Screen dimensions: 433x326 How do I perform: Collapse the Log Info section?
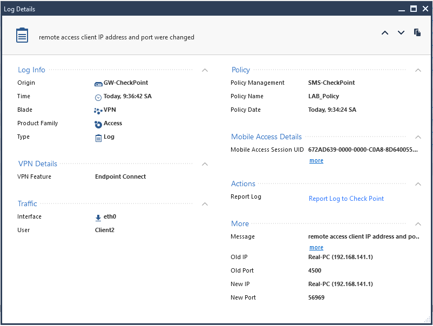coord(205,70)
